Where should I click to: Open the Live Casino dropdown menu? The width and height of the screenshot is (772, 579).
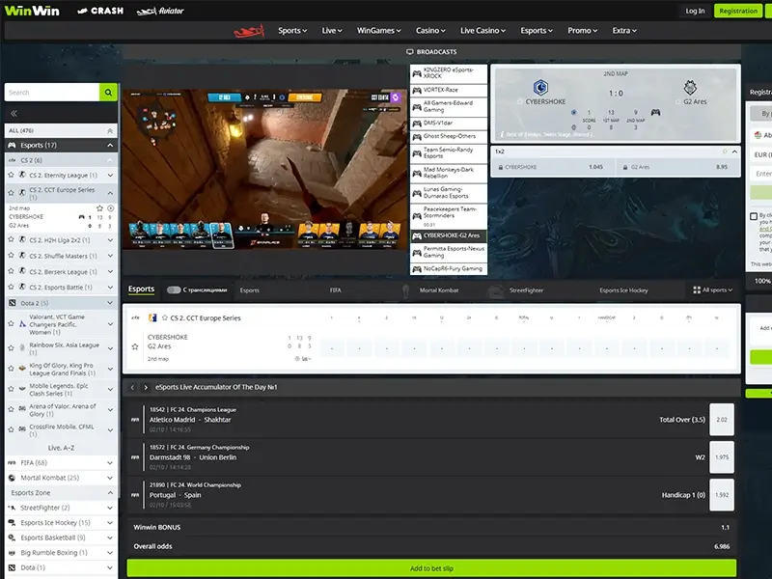[483, 31]
